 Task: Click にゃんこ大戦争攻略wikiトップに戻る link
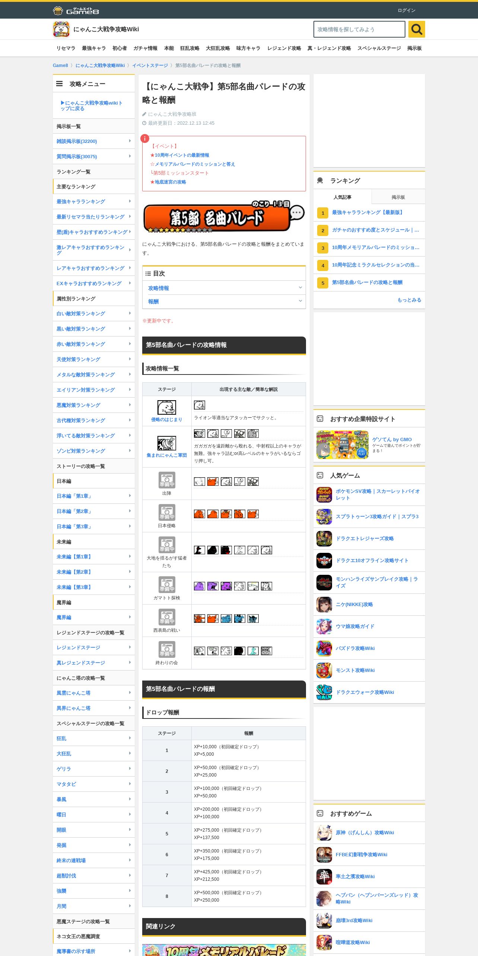[92, 106]
